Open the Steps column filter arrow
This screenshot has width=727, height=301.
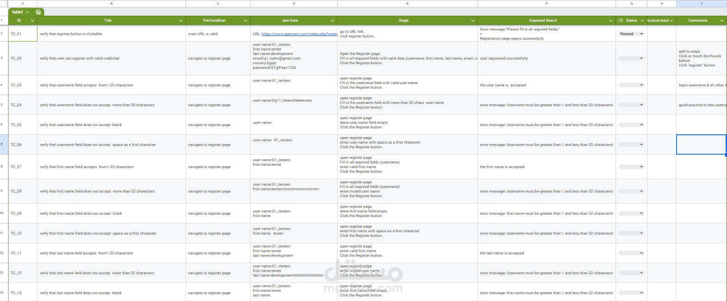pyautogui.click(x=473, y=20)
